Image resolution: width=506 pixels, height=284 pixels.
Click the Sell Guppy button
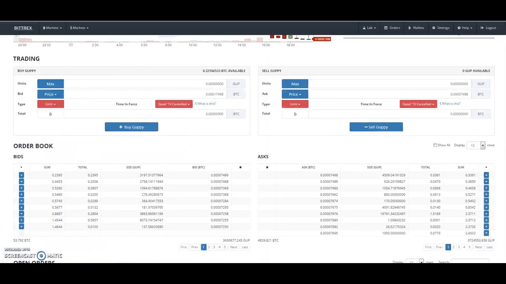(x=376, y=127)
